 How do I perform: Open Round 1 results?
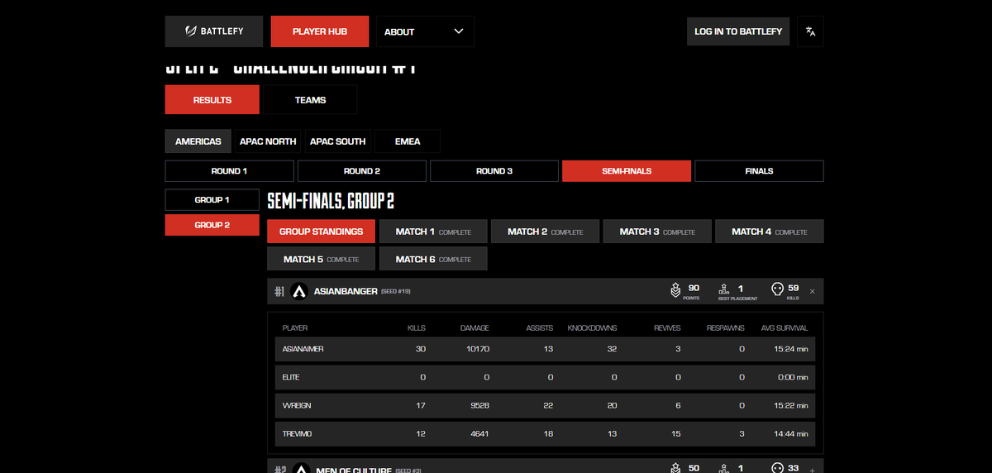(x=230, y=171)
